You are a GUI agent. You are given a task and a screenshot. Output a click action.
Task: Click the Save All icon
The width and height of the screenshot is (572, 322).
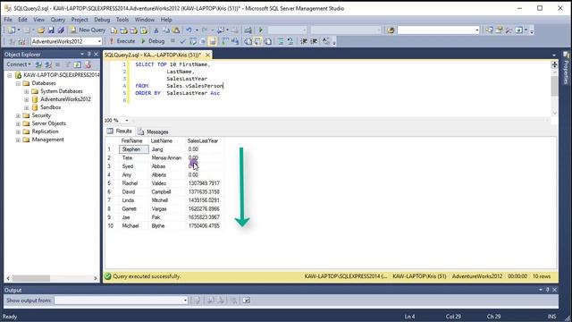(61, 30)
